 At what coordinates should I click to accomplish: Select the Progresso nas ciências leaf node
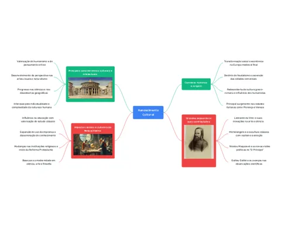[x=34, y=91]
